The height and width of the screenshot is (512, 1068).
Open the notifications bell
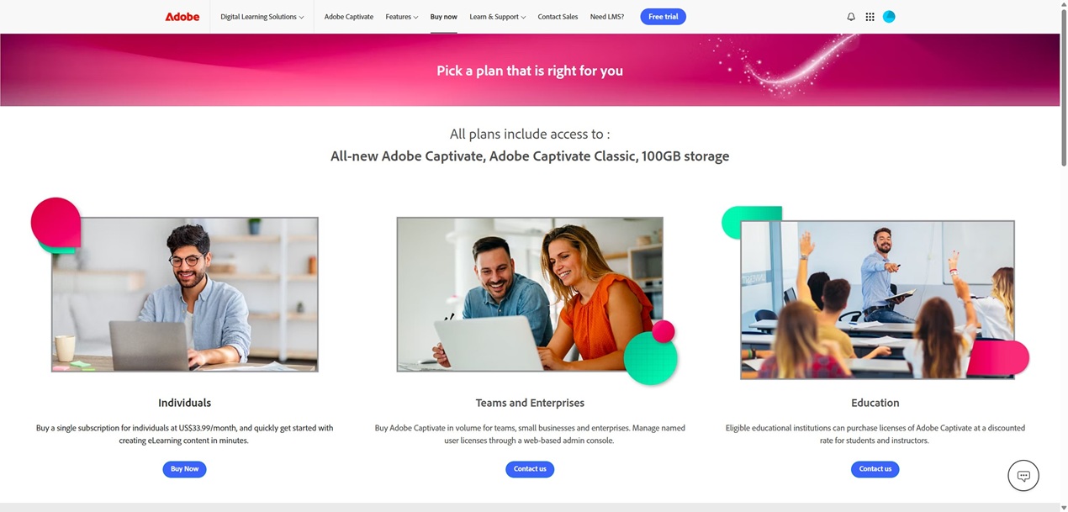[851, 17]
